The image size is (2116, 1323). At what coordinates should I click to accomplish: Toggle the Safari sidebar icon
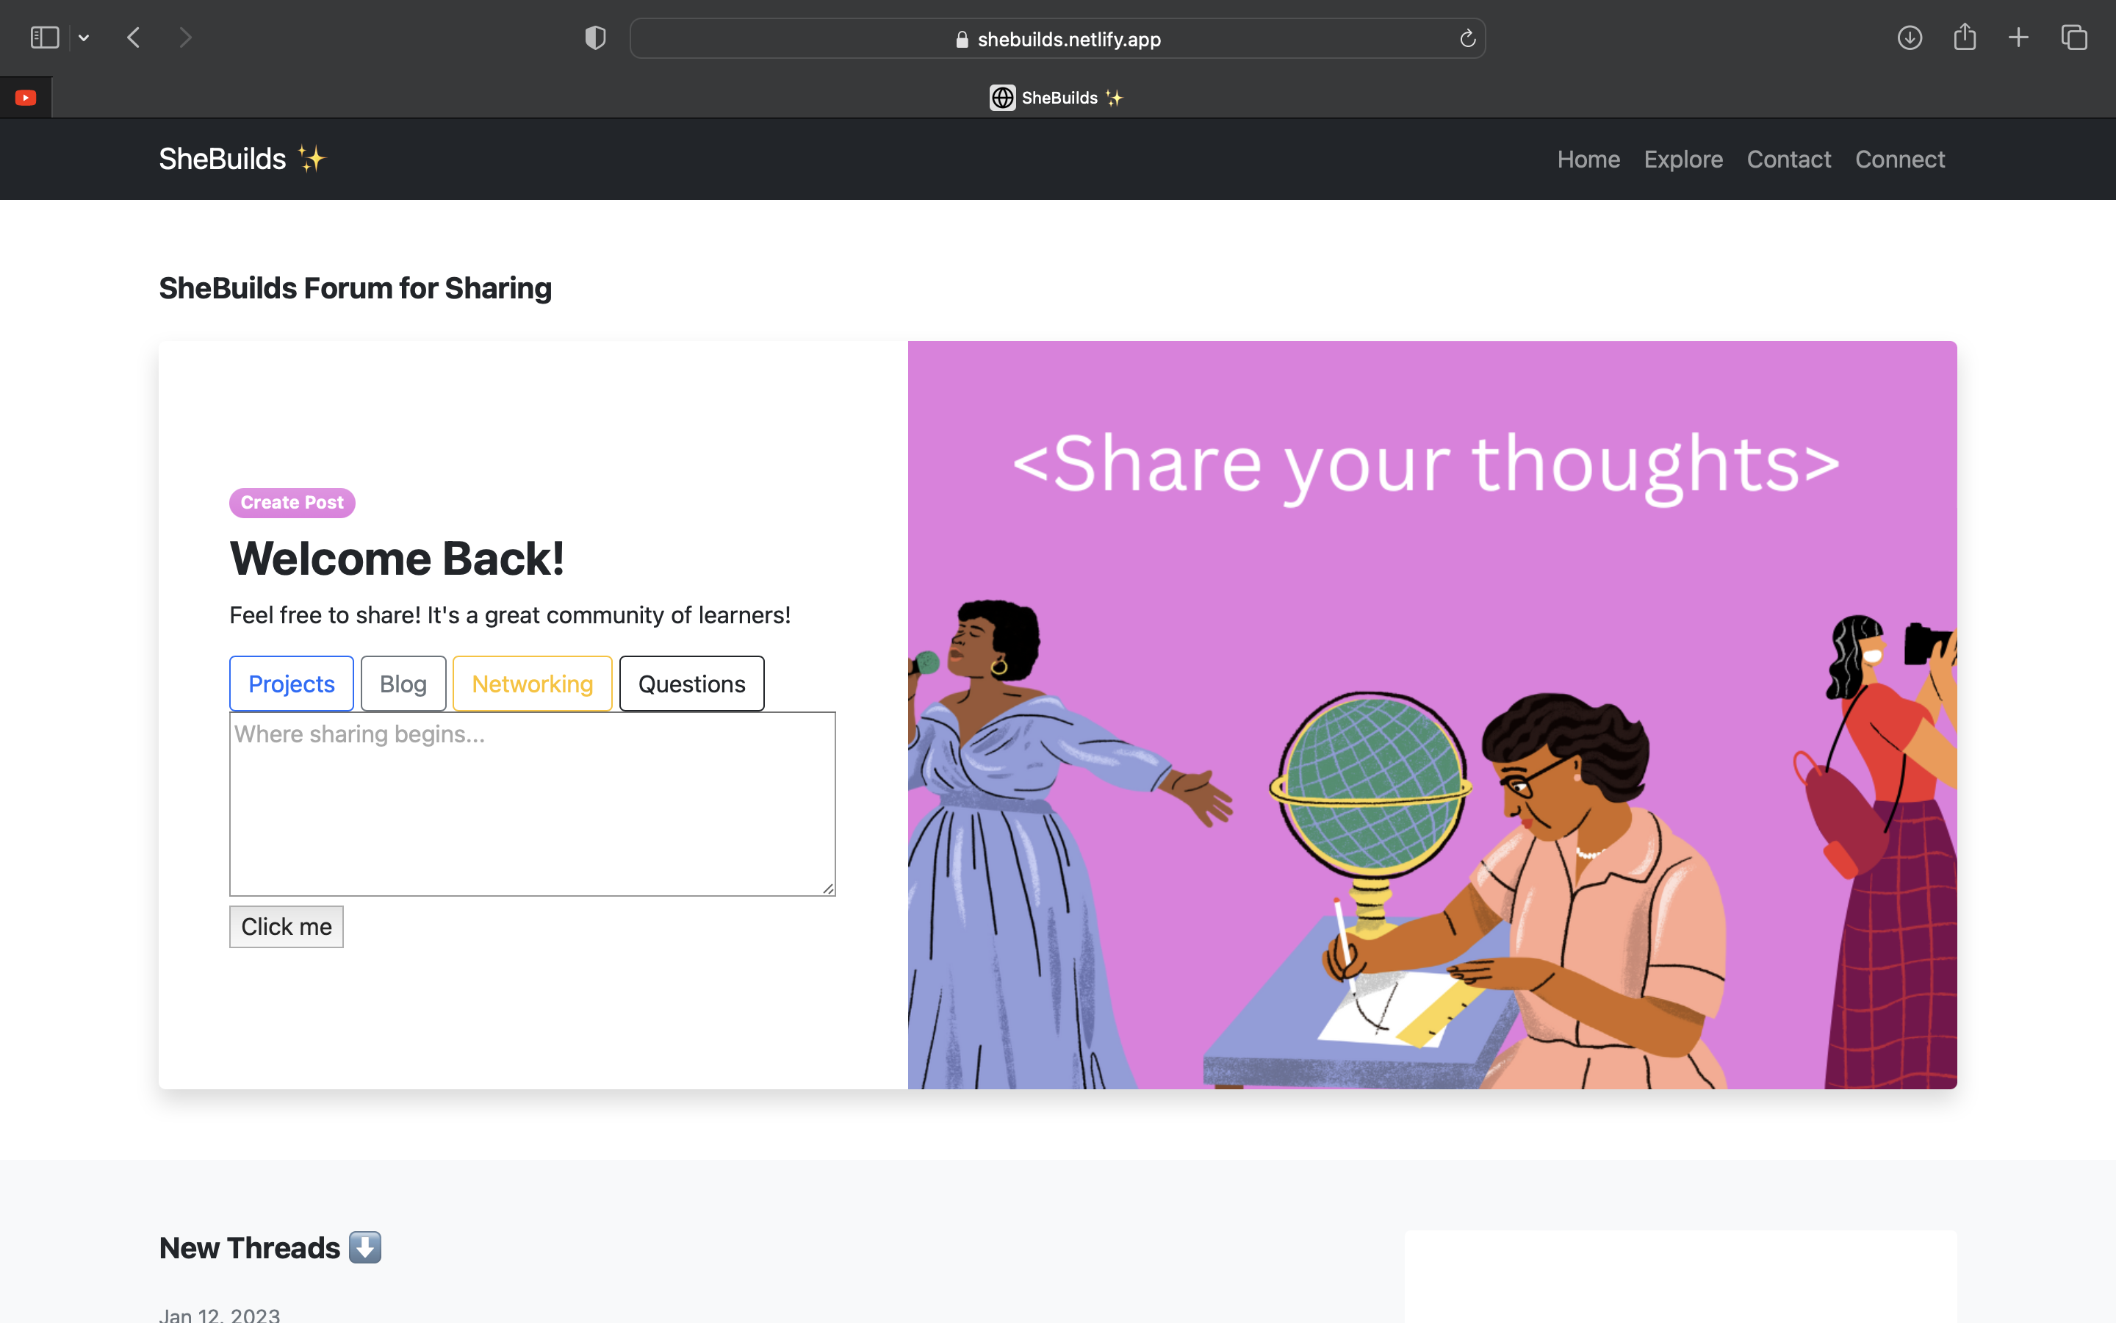(x=44, y=37)
